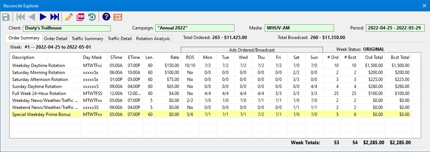
Task: Select the Traffic Detail tab
Action: [x=120, y=39]
